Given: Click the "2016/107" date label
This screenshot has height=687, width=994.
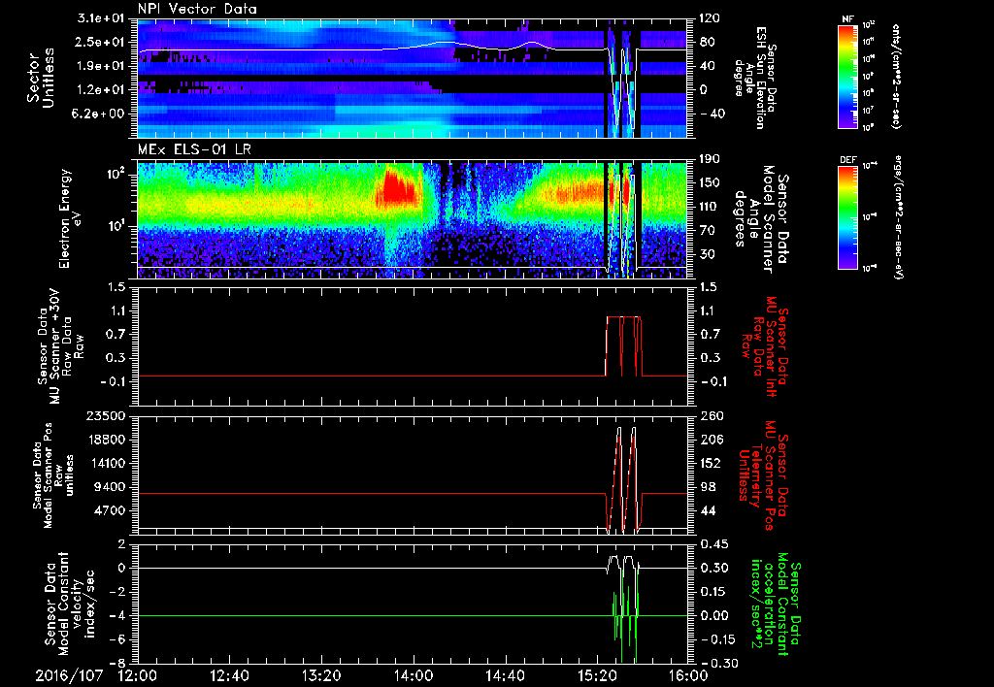Looking at the screenshot, I should 69,675.
